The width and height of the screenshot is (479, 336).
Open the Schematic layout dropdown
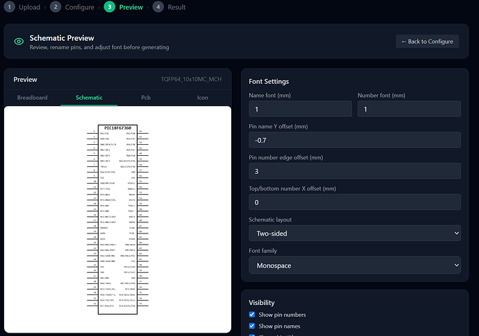click(x=355, y=233)
